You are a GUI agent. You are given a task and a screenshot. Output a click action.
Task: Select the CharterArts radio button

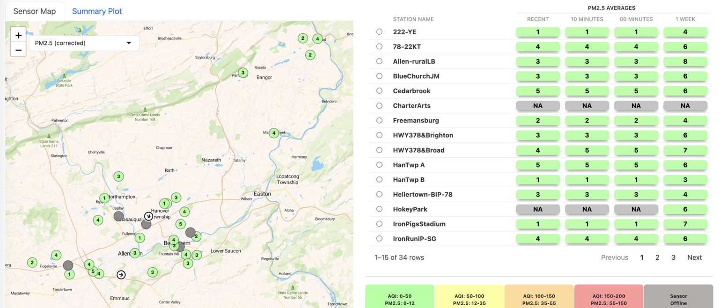pyautogui.click(x=379, y=106)
